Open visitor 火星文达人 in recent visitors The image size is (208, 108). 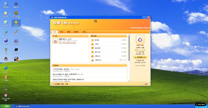[x=98, y=60]
